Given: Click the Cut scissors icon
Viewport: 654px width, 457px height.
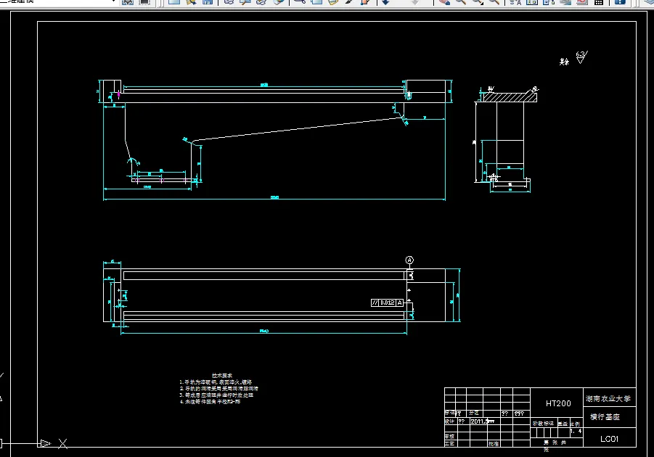Looking at the screenshot, I should [299, 2].
